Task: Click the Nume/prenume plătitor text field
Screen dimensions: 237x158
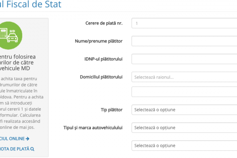Action: [x=184, y=41]
